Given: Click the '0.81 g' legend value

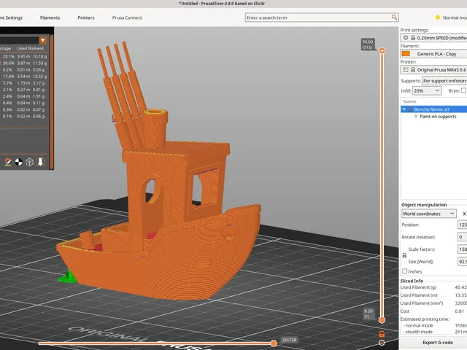Looking at the screenshot, I should click(x=39, y=90).
